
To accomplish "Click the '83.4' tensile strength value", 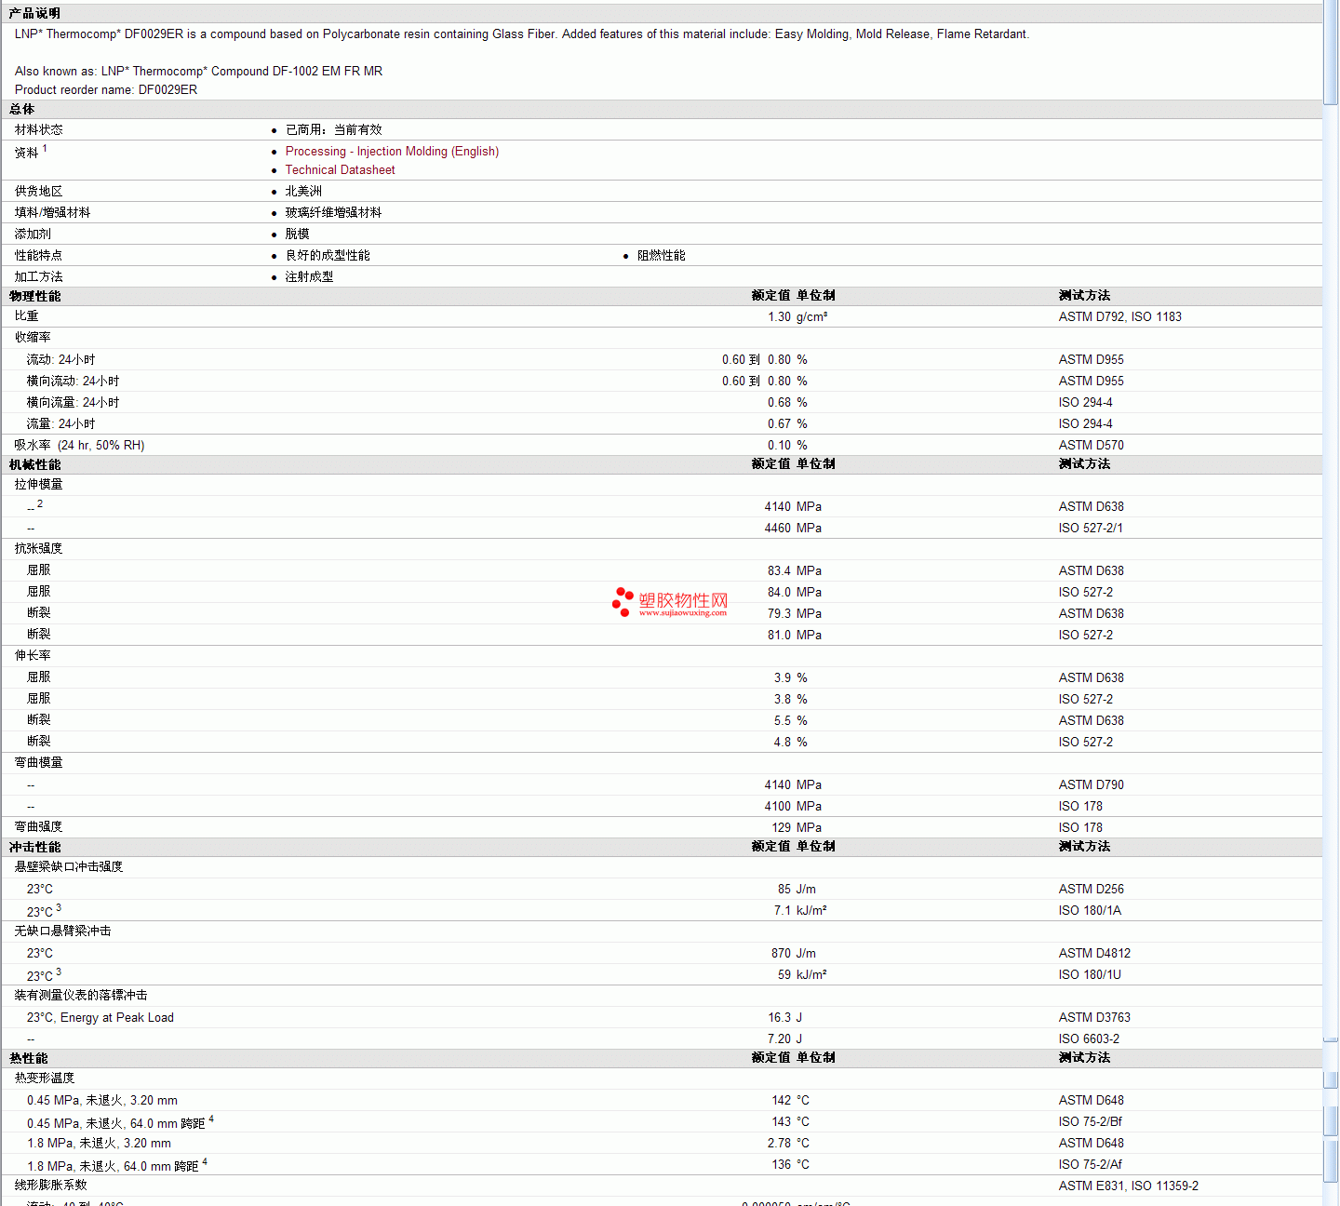I will click(779, 571).
